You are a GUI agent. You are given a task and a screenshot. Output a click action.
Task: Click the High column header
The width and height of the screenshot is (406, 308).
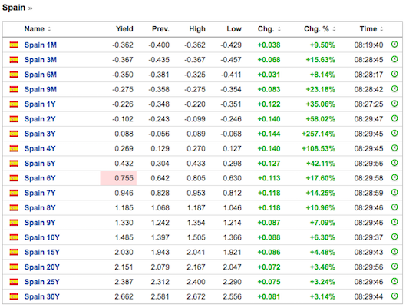[197, 29]
